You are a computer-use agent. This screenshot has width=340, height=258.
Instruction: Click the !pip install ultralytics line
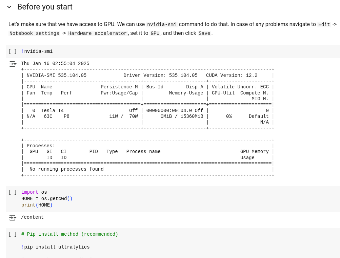56,247
